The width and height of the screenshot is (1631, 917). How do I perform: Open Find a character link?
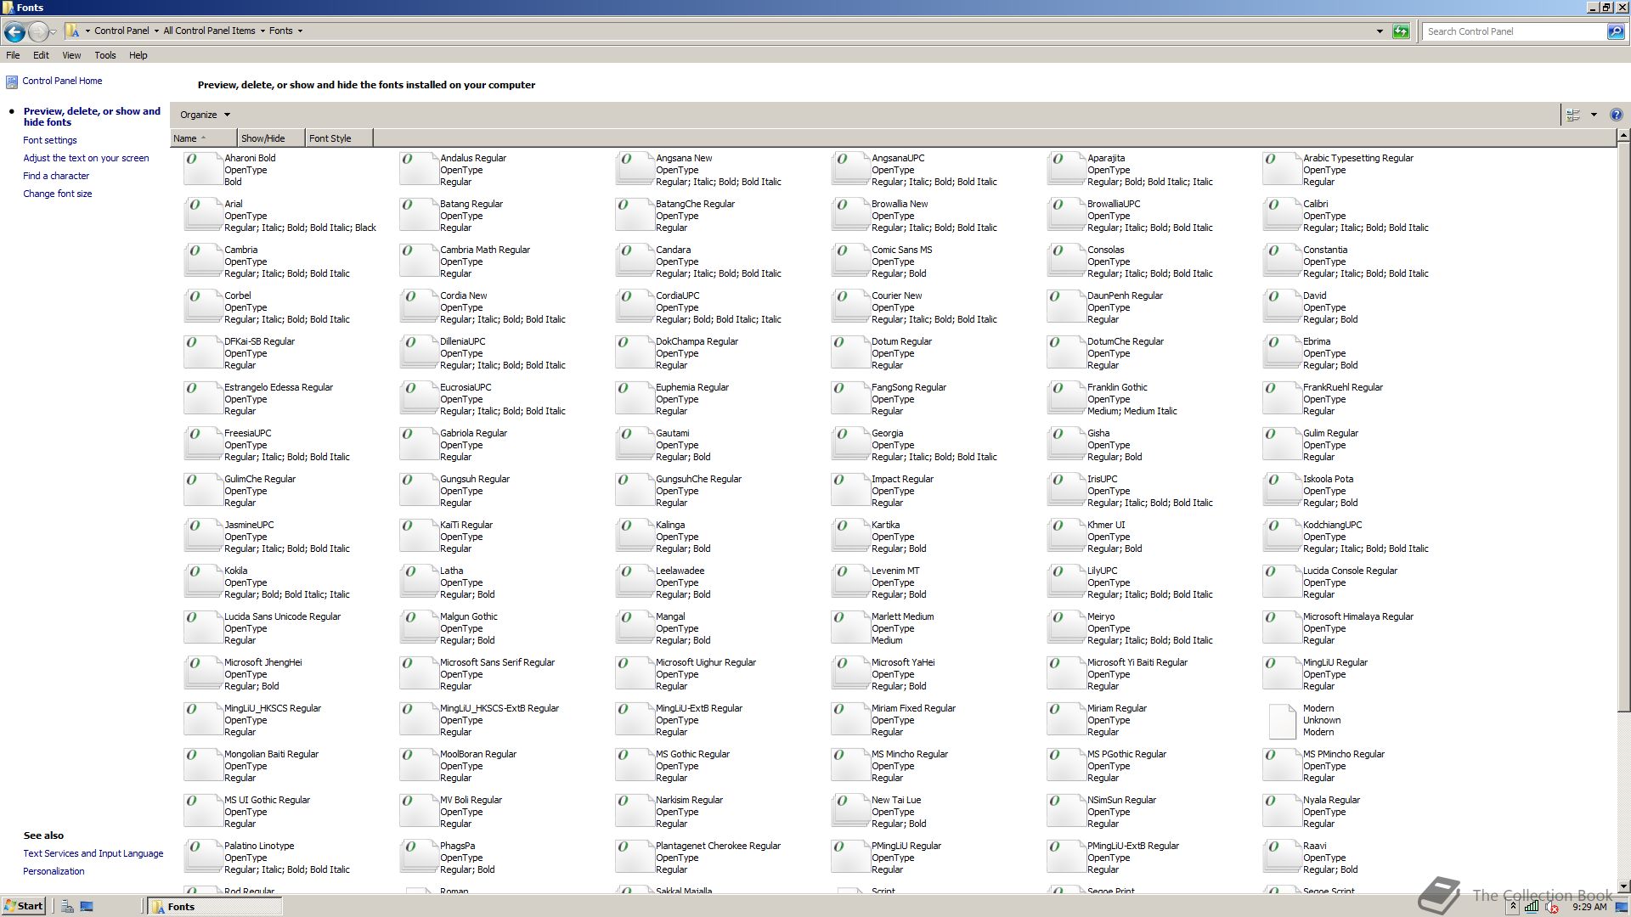click(56, 176)
